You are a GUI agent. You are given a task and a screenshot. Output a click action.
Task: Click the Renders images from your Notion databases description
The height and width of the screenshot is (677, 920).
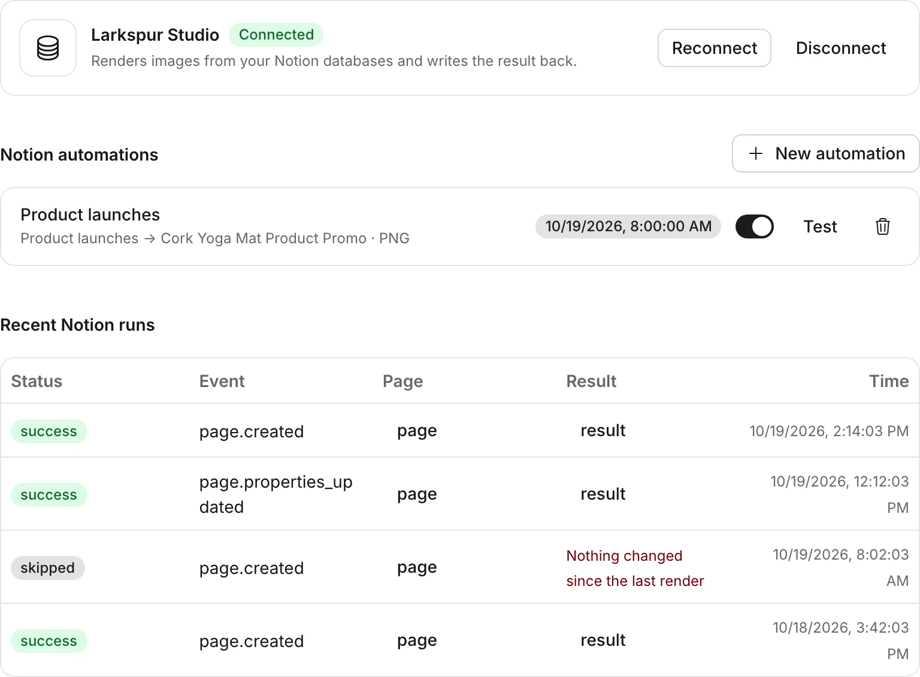click(334, 61)
